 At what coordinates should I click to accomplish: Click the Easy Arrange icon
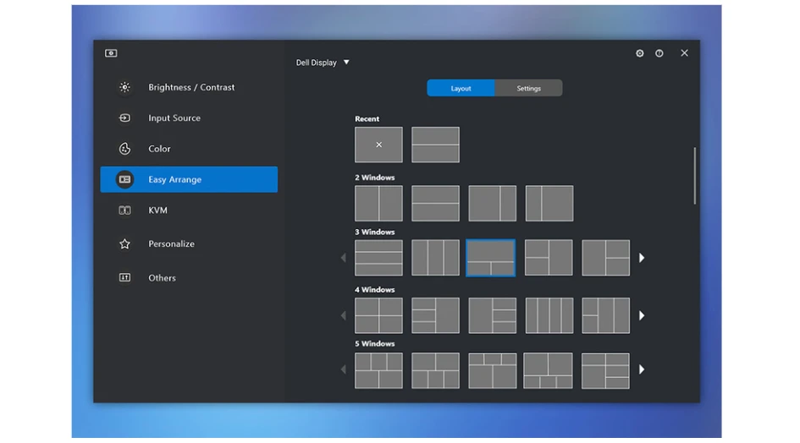[x=124, y=179]
